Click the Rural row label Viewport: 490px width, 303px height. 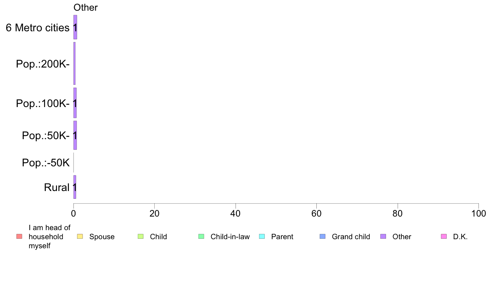(57, 188)
